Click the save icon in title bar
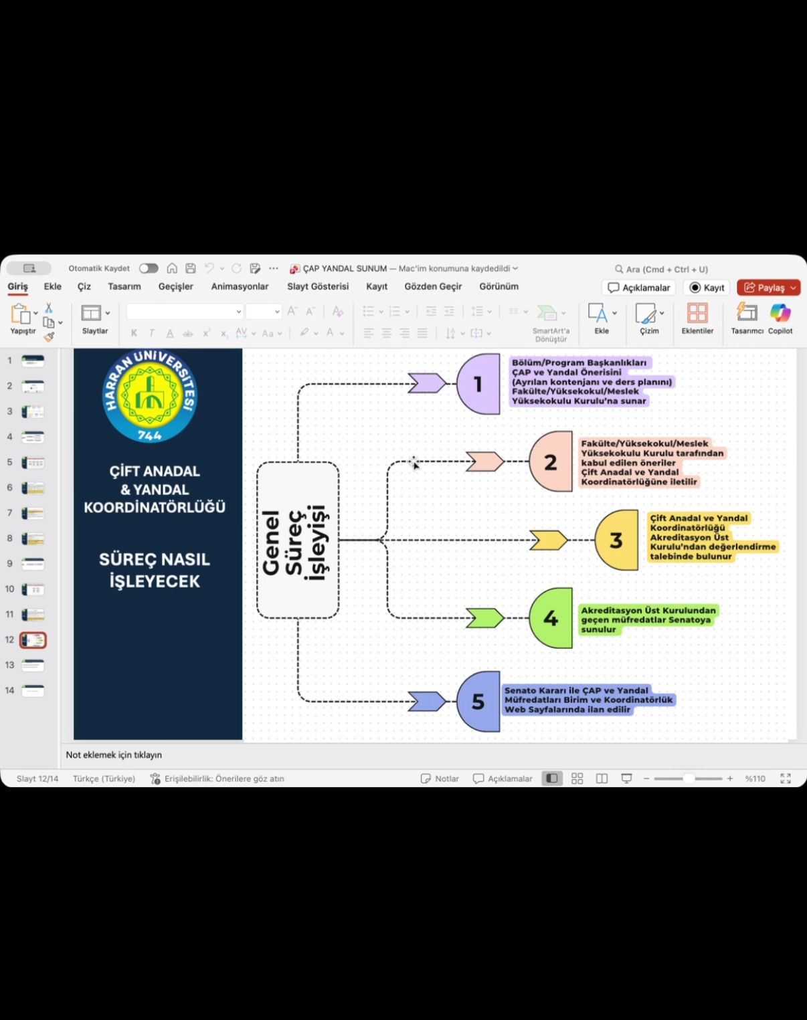Viewport: 807px width, 1020px height. [x=191, y=268]
